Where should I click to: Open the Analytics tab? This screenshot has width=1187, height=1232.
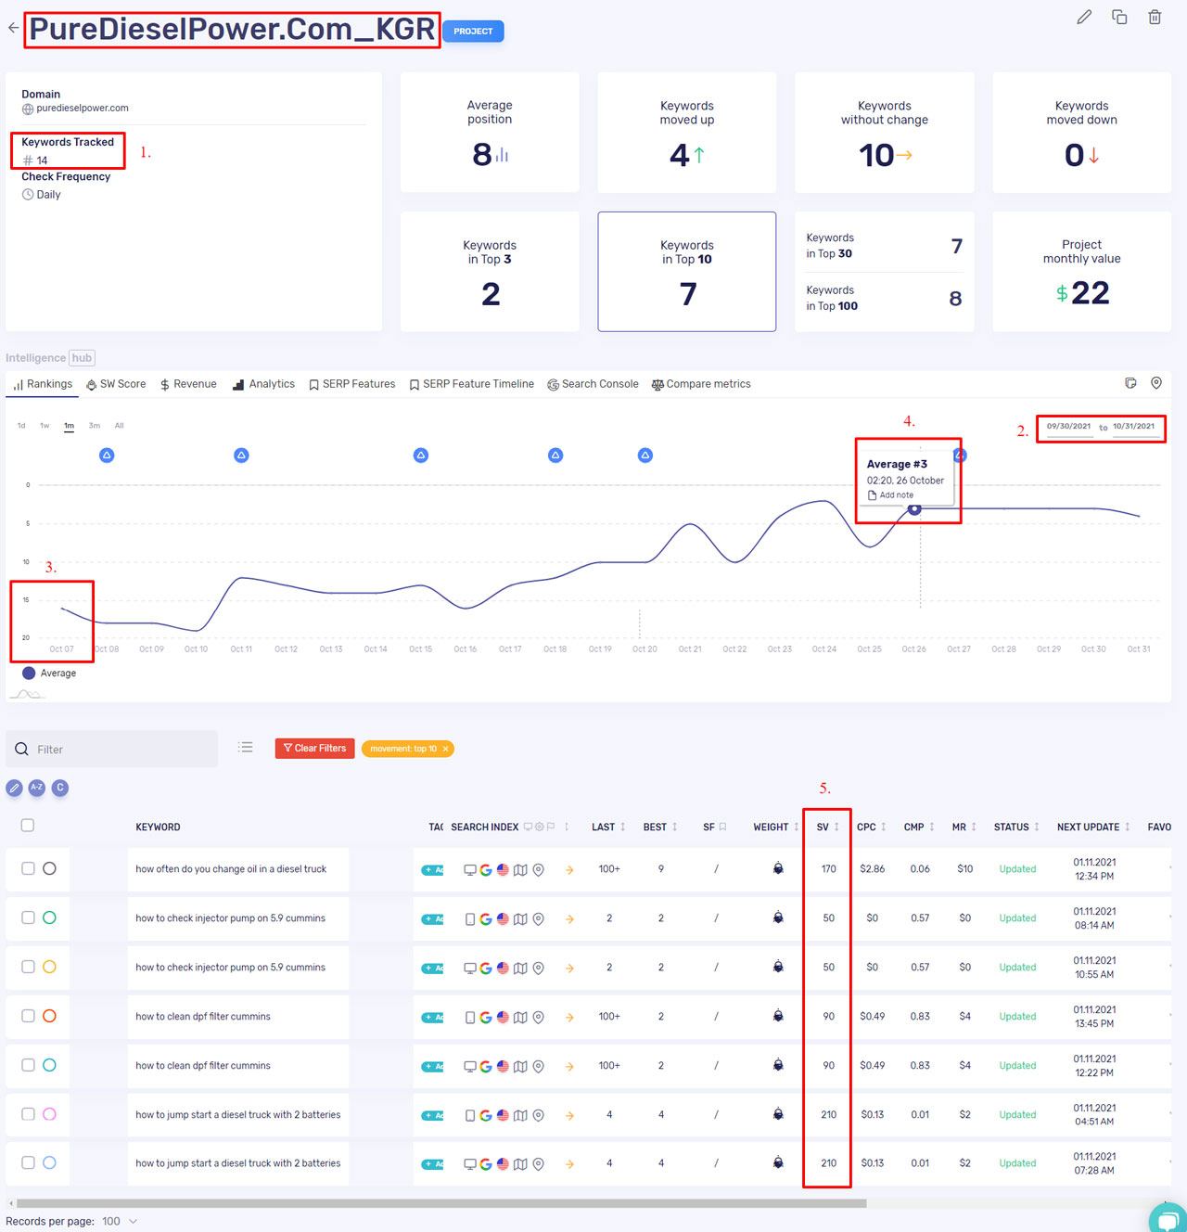264,384
